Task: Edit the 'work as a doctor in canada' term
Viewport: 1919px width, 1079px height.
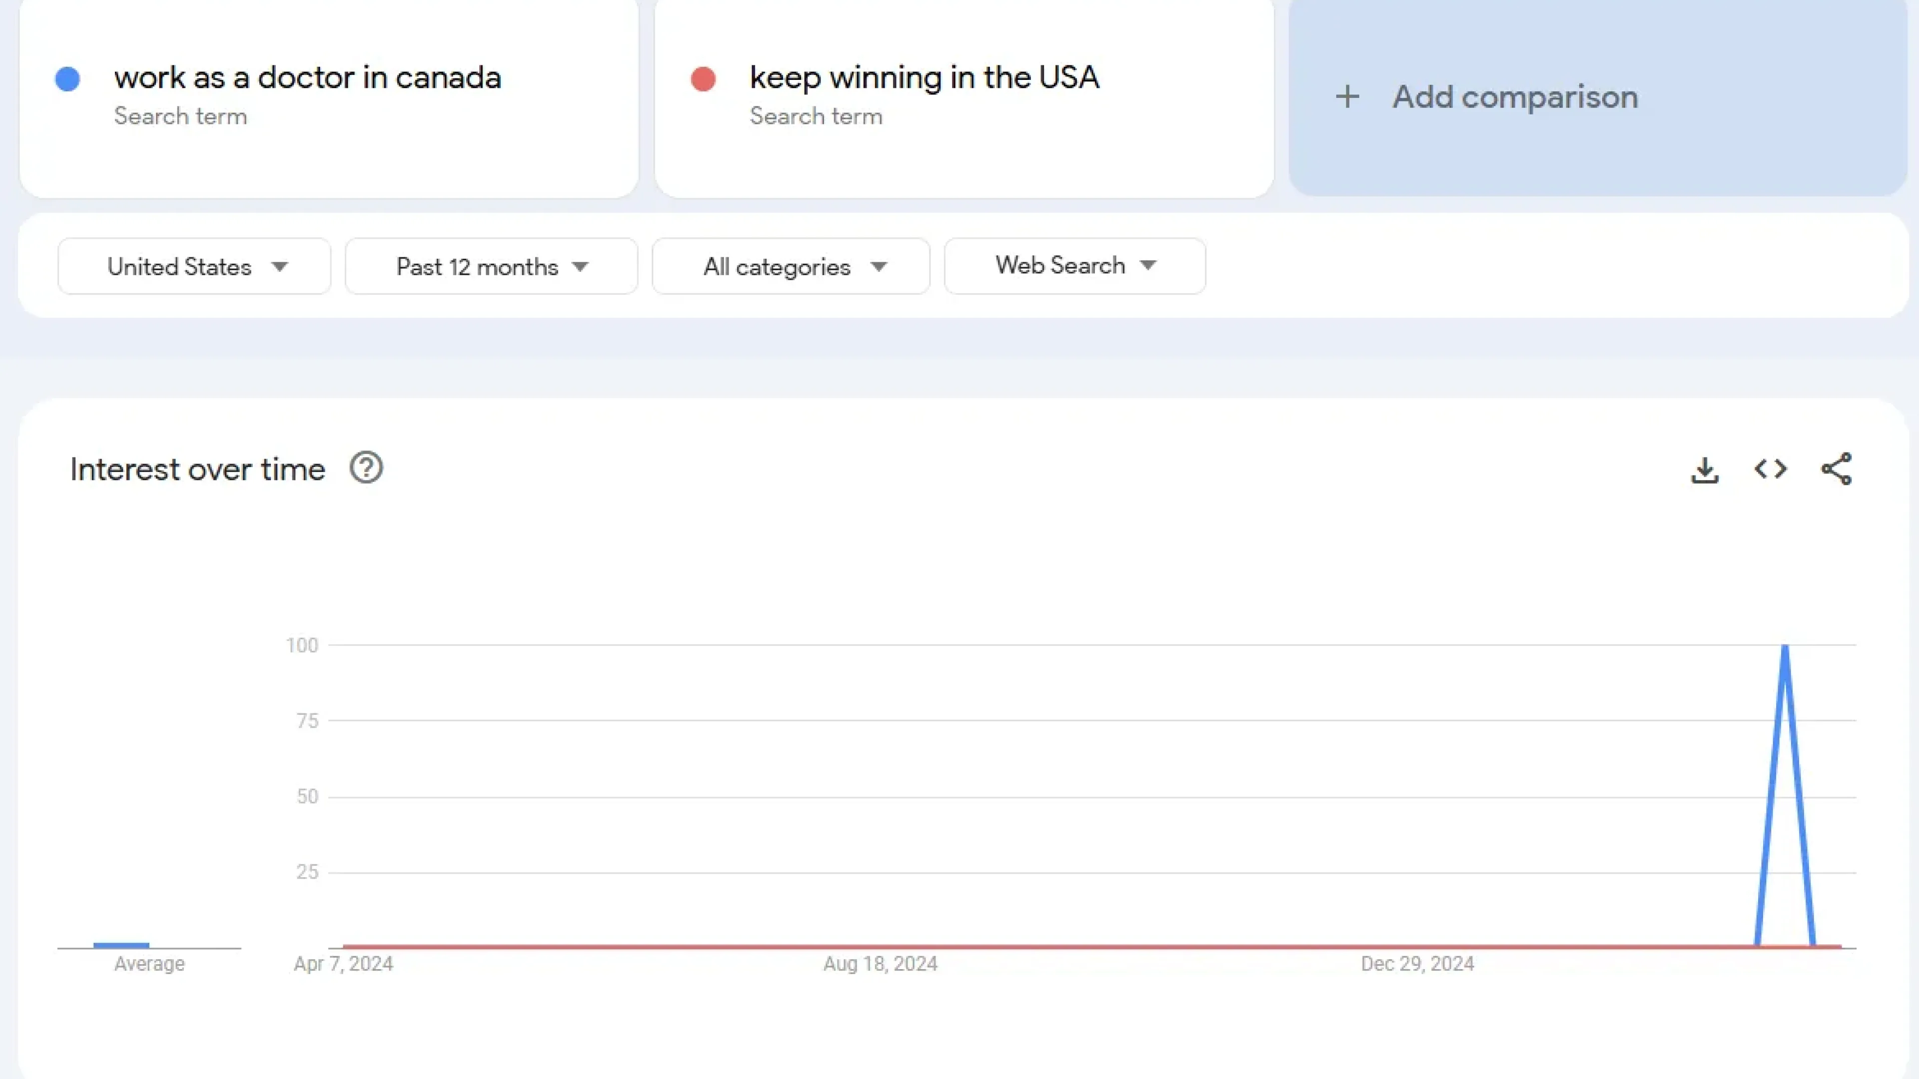Action: (x=308, y=77)
